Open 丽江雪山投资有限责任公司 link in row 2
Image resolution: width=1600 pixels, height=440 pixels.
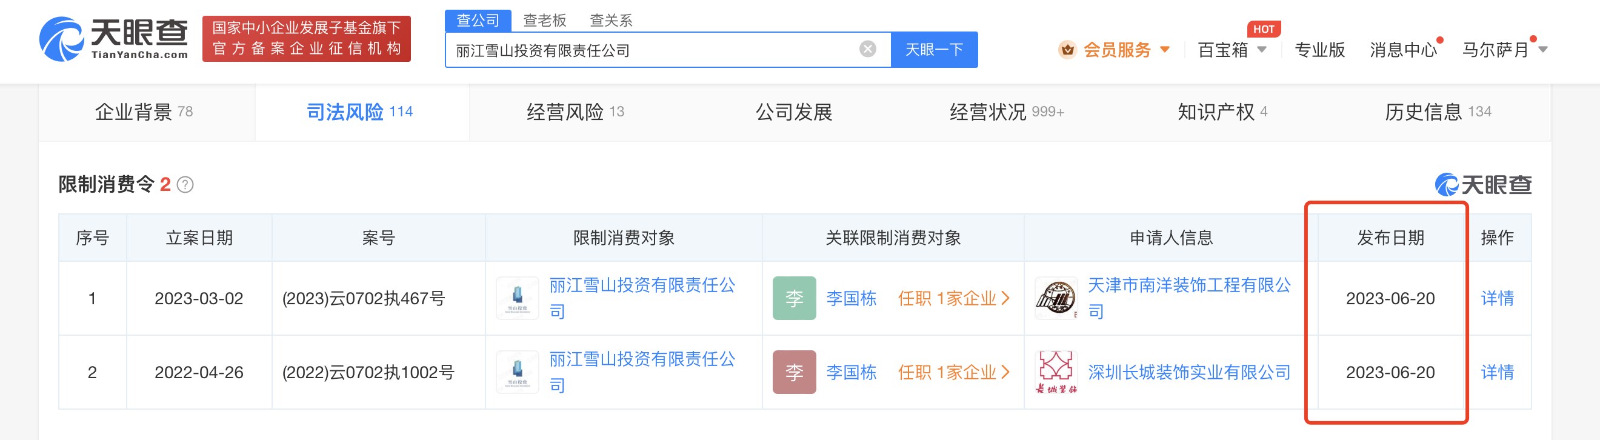coord(642,372)
